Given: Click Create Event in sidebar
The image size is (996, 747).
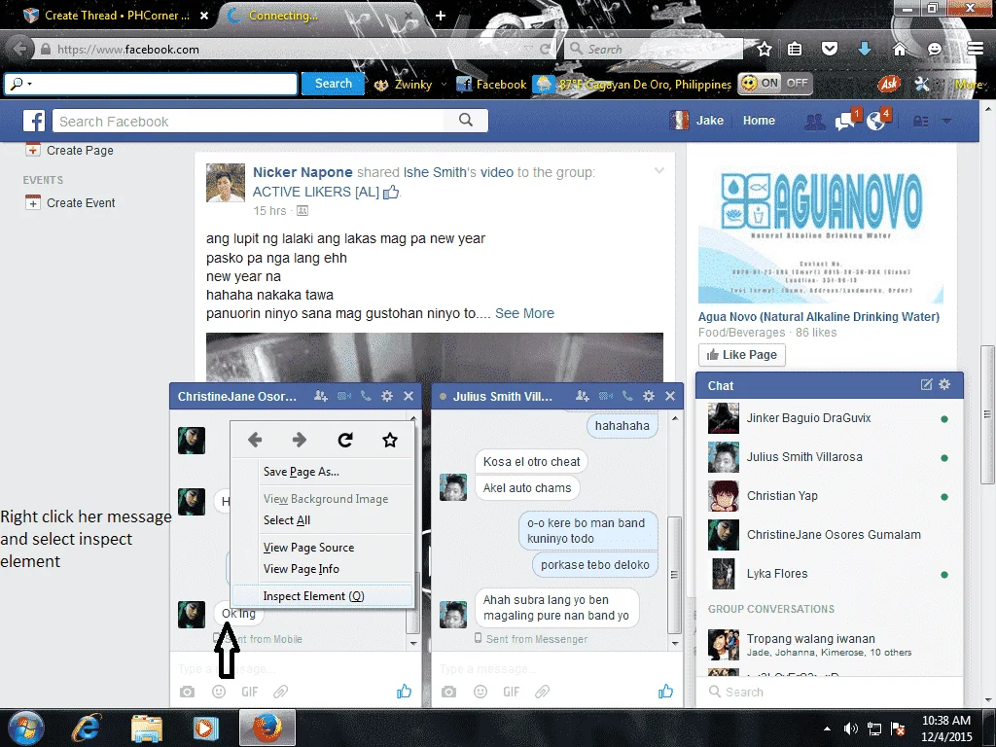Looking at the screenshot, I should [81, 202].
